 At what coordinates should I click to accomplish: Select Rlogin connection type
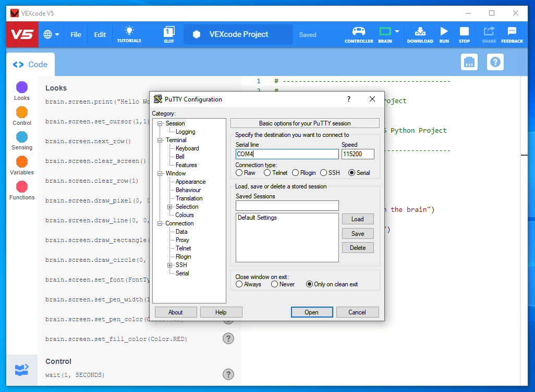point(296,173)
